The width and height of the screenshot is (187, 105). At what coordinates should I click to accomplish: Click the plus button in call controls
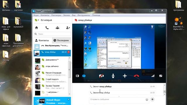pyautogui.click(x=125, y=76)
